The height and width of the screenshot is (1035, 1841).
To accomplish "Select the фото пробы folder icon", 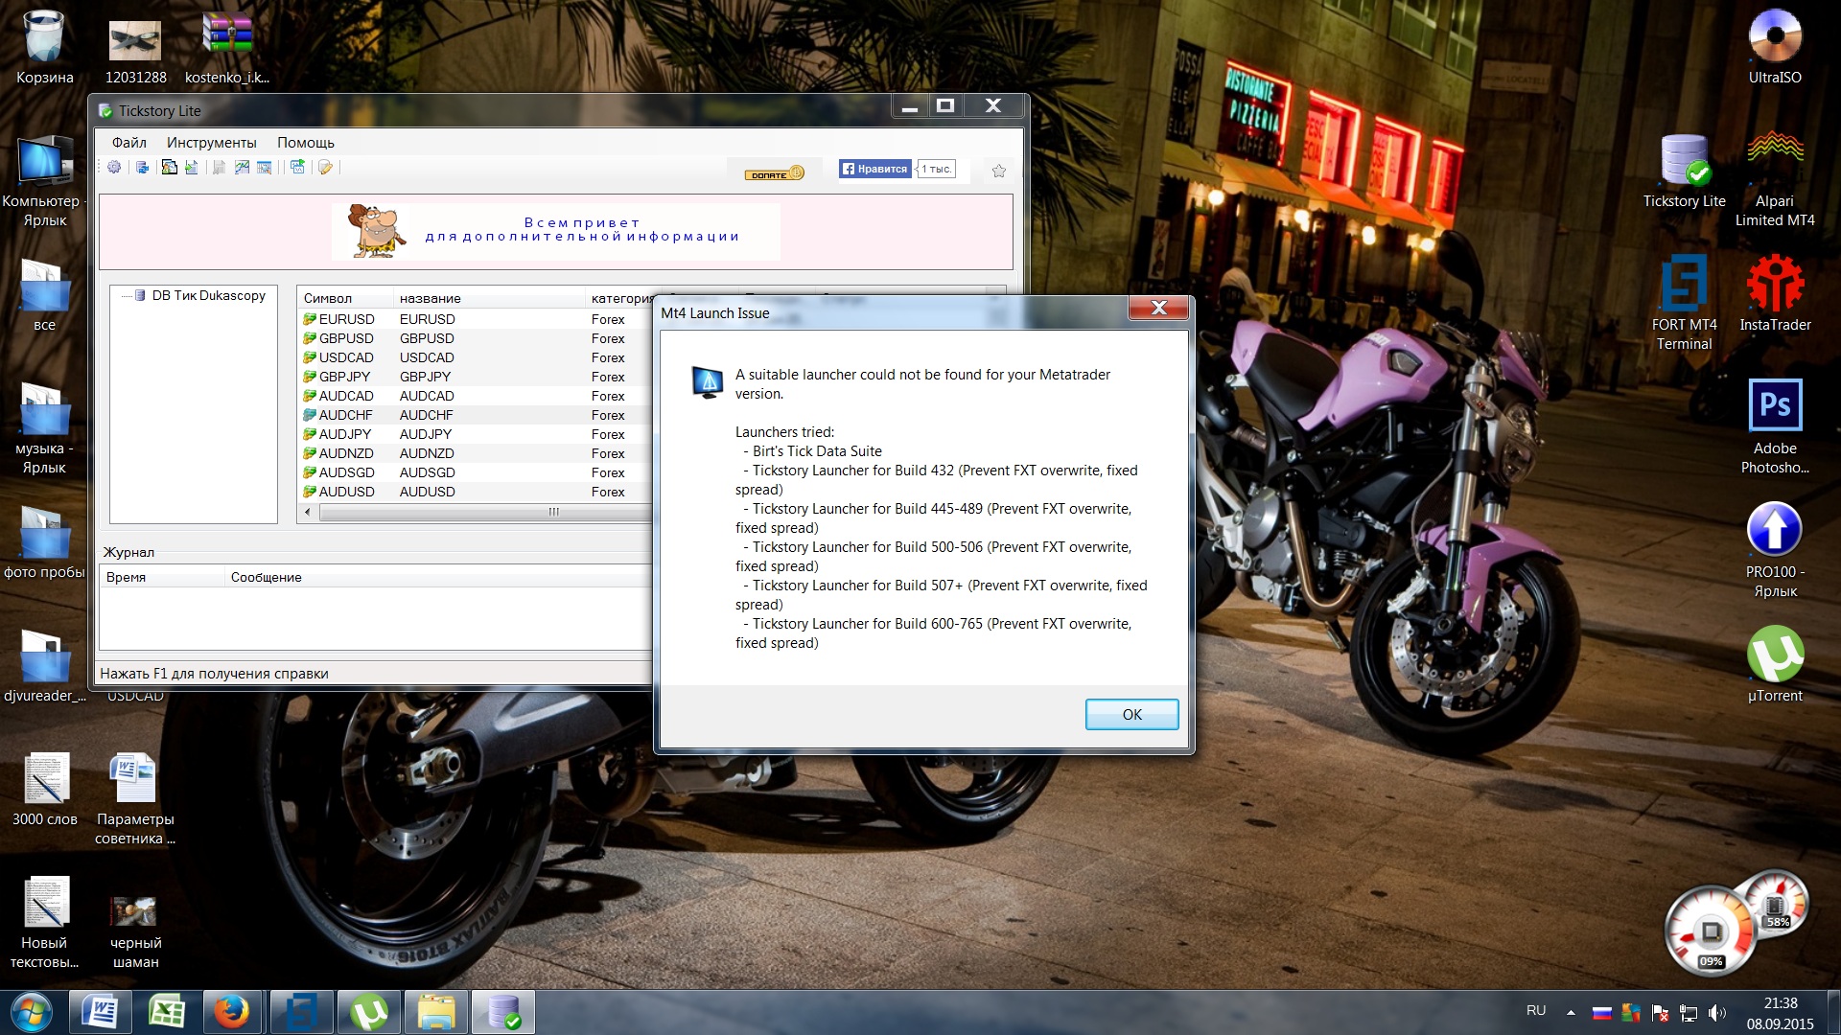I will (x=44, y=542).
